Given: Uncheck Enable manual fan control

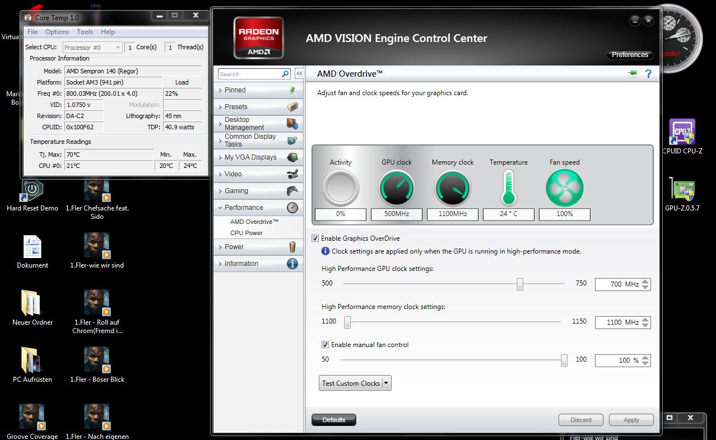Looking at the screenshot, I should click(325, 345).
